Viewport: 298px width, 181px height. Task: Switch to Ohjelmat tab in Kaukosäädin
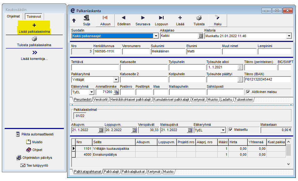coord(13,16)
